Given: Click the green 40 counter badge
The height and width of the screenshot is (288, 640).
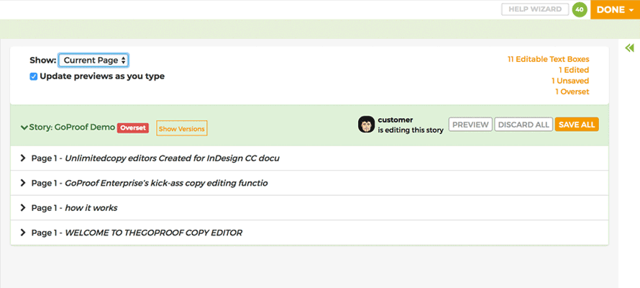Looking at the screenshot, I should tap(580, 9).
